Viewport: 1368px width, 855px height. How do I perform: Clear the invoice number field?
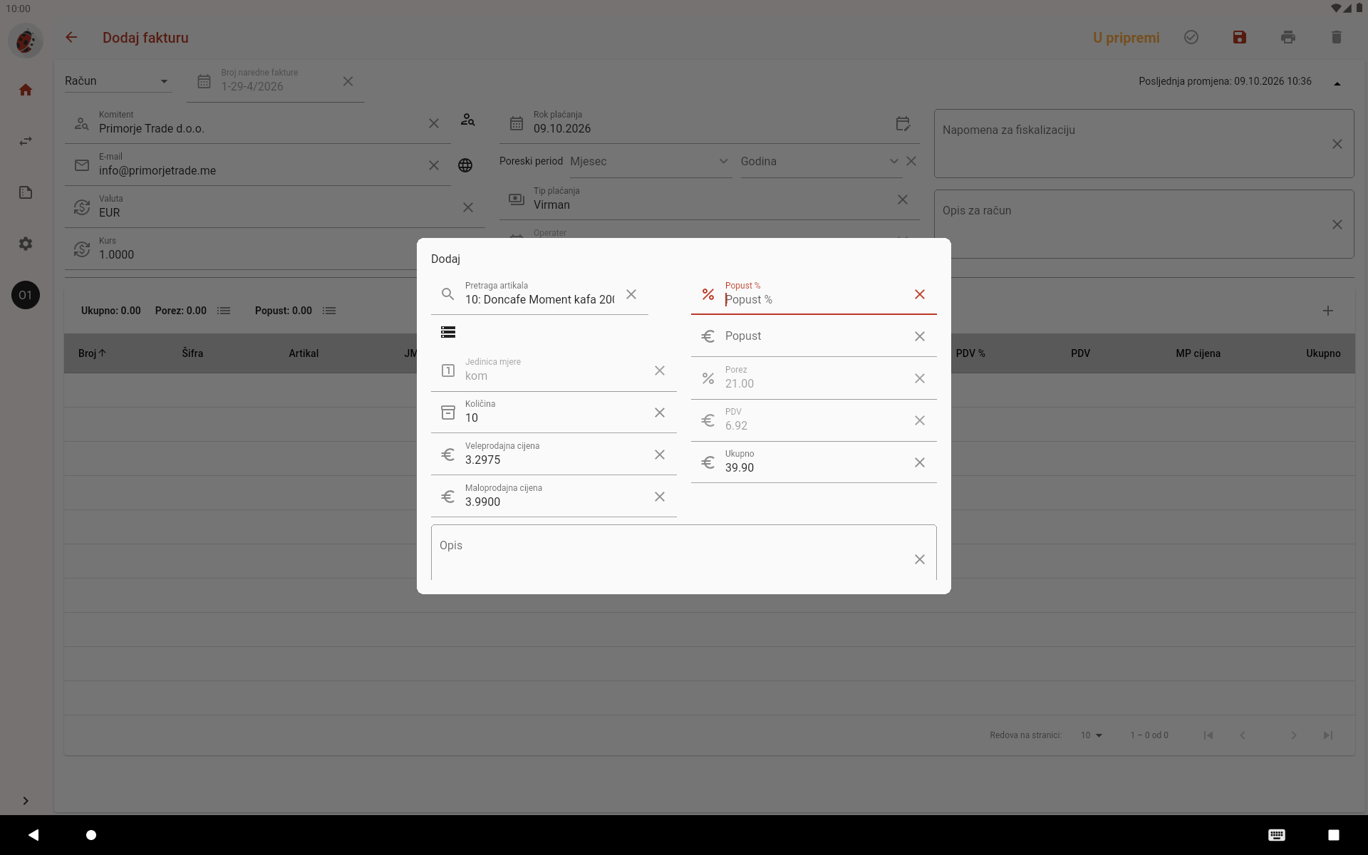point(348,81)
